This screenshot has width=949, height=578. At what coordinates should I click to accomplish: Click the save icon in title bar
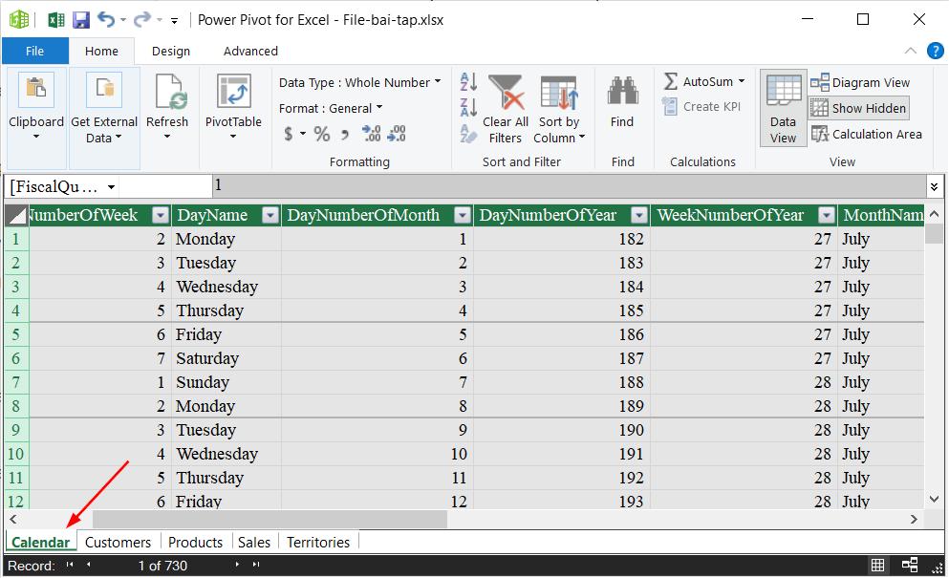(81, 20)
